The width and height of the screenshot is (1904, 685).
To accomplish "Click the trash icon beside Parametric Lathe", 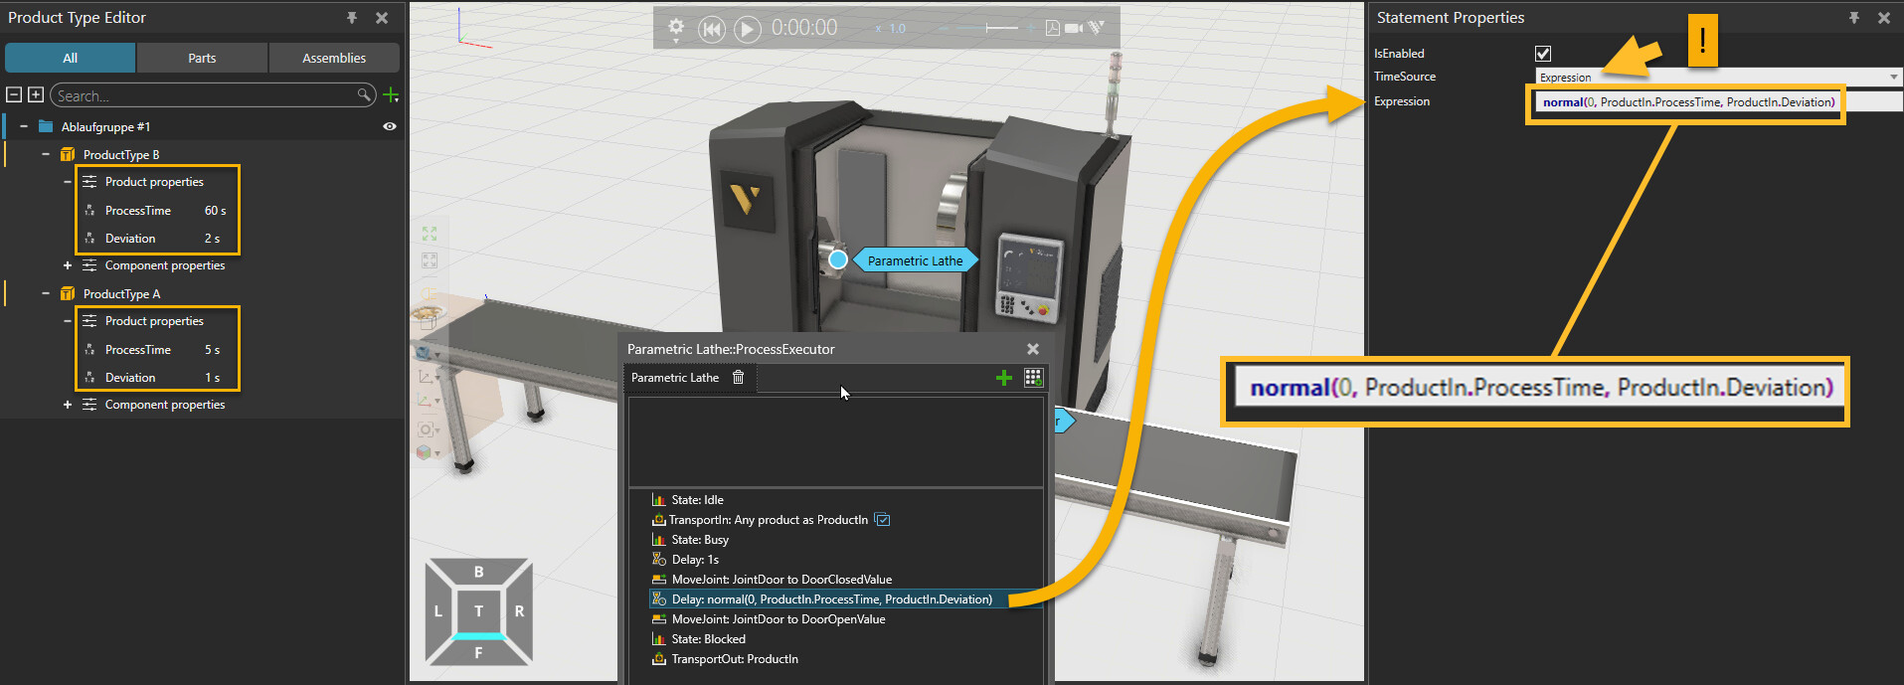I will (x=738, y=377).
